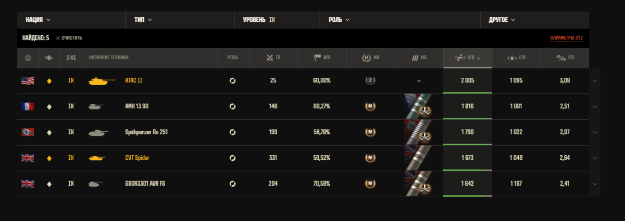625x221 pixels.
Task: Click the mastery badge for CVT Spider
Action: coord(370,158)
